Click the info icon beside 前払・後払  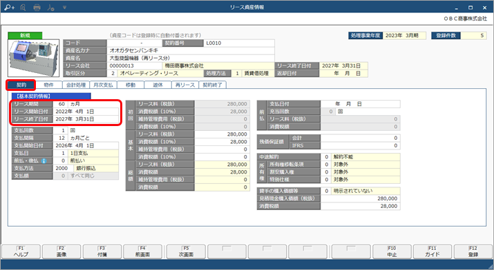(44, 160)
